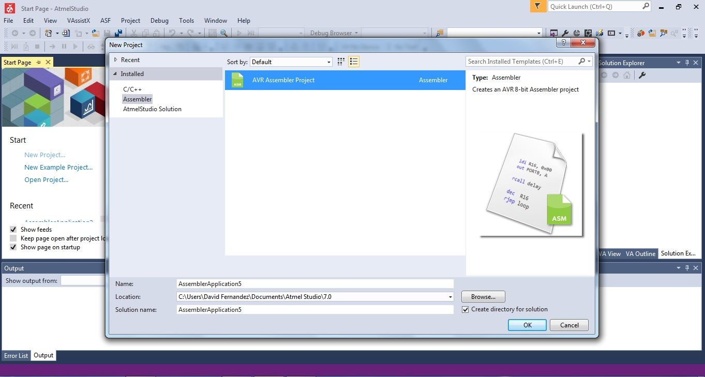Toggle the Show feeds checkbox
This screenshot has width=705, height=377.
coord(13,229)
